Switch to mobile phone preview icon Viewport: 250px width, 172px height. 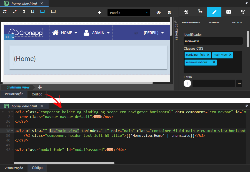pyautogui.click(x=24, y=12)
